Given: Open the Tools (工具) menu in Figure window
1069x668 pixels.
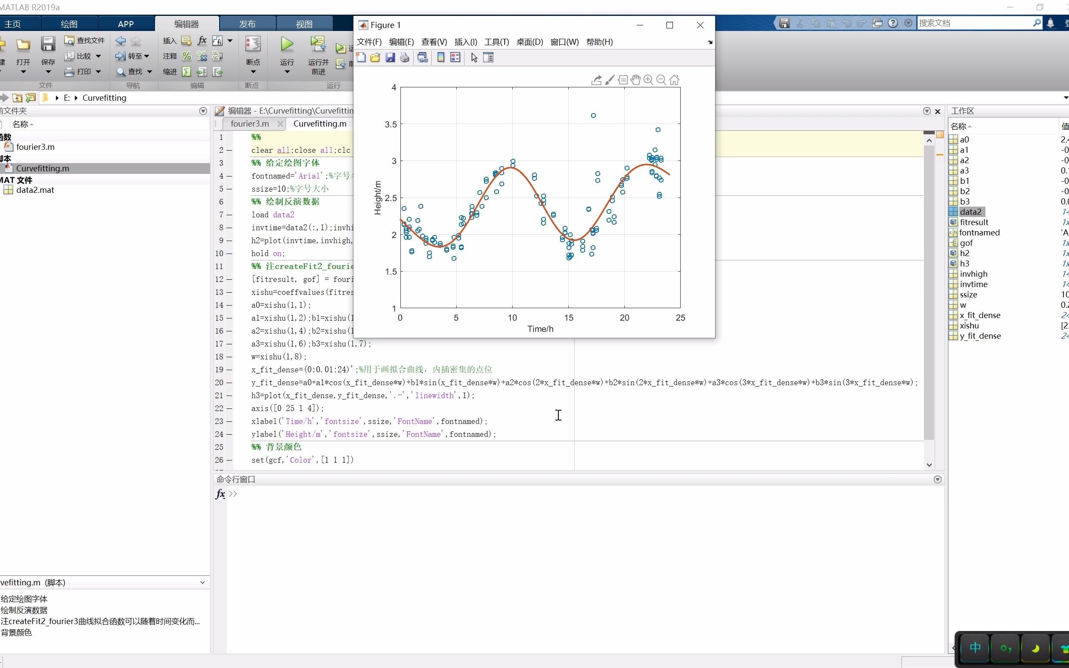Looking at the screenshot, I should [x=496, y=42].
